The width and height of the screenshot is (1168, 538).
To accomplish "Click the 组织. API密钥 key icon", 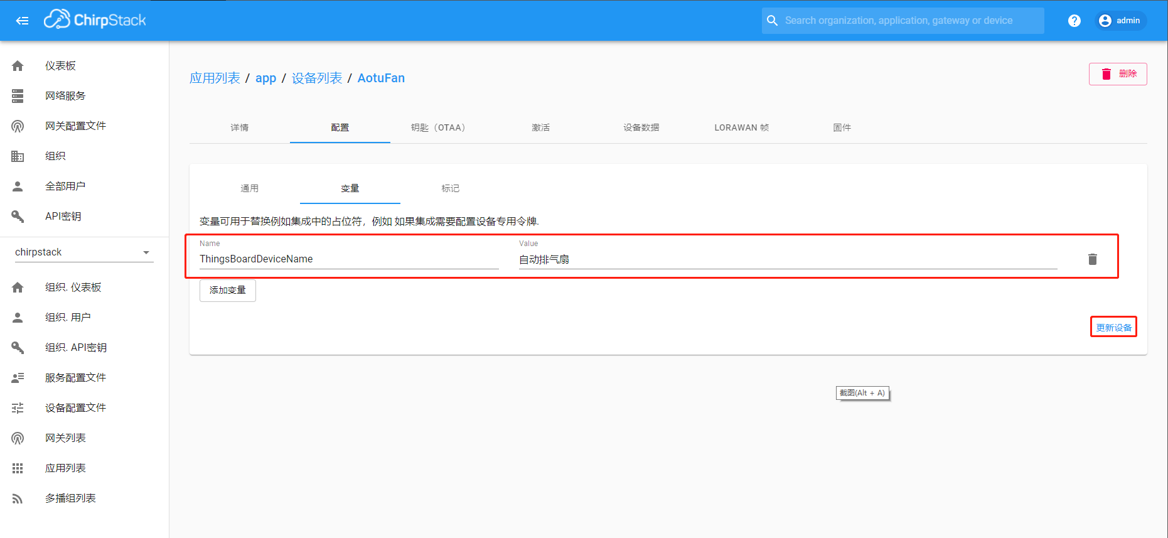I will tap(18, 348).
